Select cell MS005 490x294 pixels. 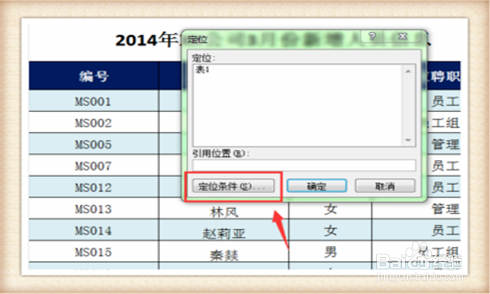coord(94,144)
